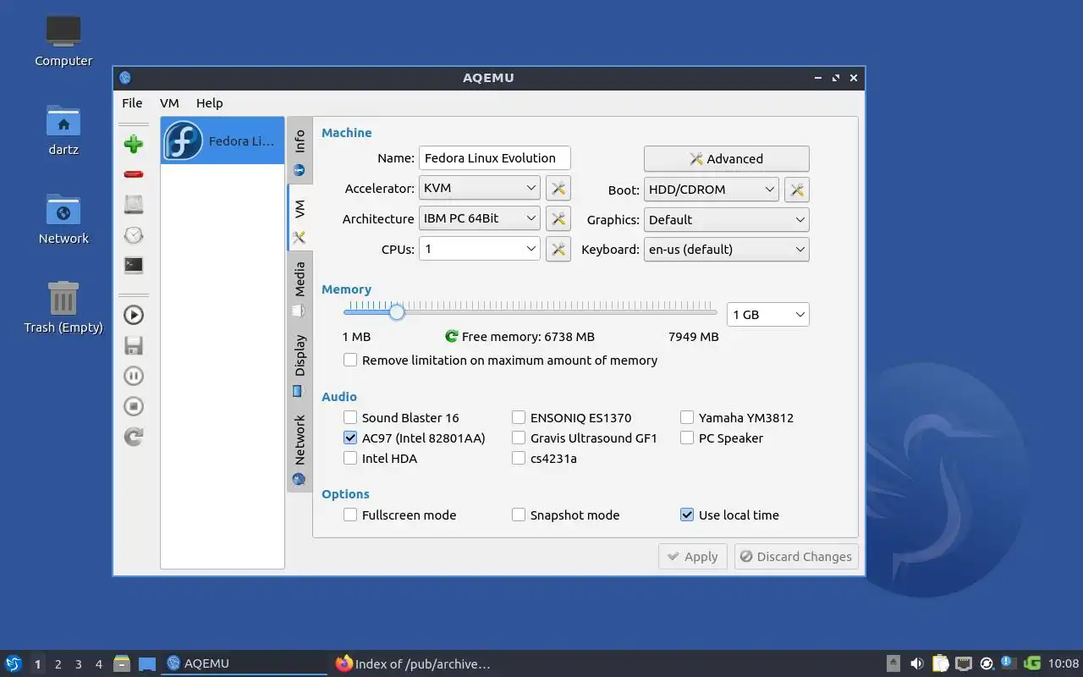This screenshot has width=1083, height=677.
Task: Click the AQEMU title bar app icon
Action: pyautogui.click(x=125, y=78)
